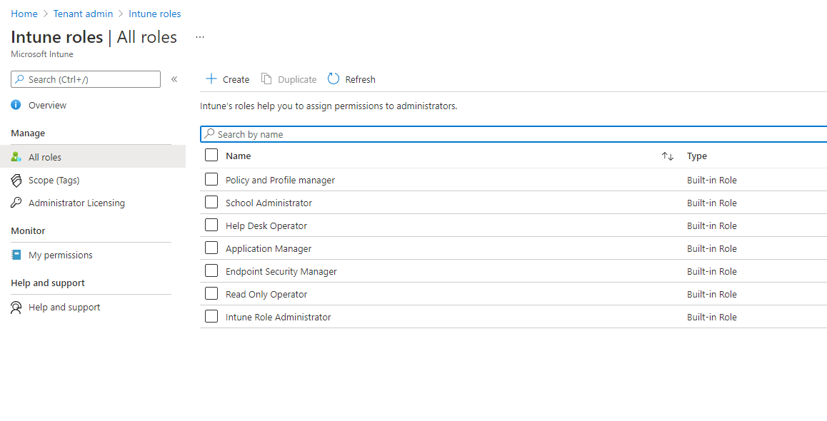Open the ellipsis more options menu

click(x=200, y=37)
